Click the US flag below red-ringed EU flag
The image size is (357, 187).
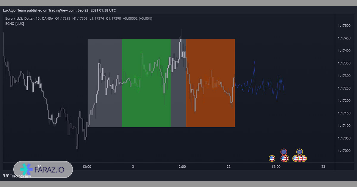(284, 159)
